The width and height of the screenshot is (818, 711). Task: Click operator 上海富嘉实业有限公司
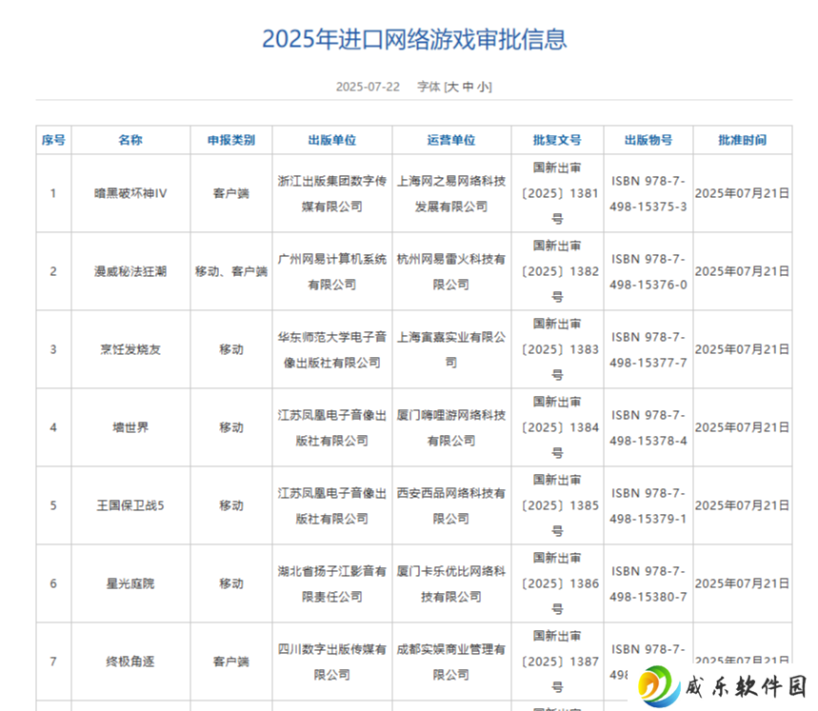[451, 349]
